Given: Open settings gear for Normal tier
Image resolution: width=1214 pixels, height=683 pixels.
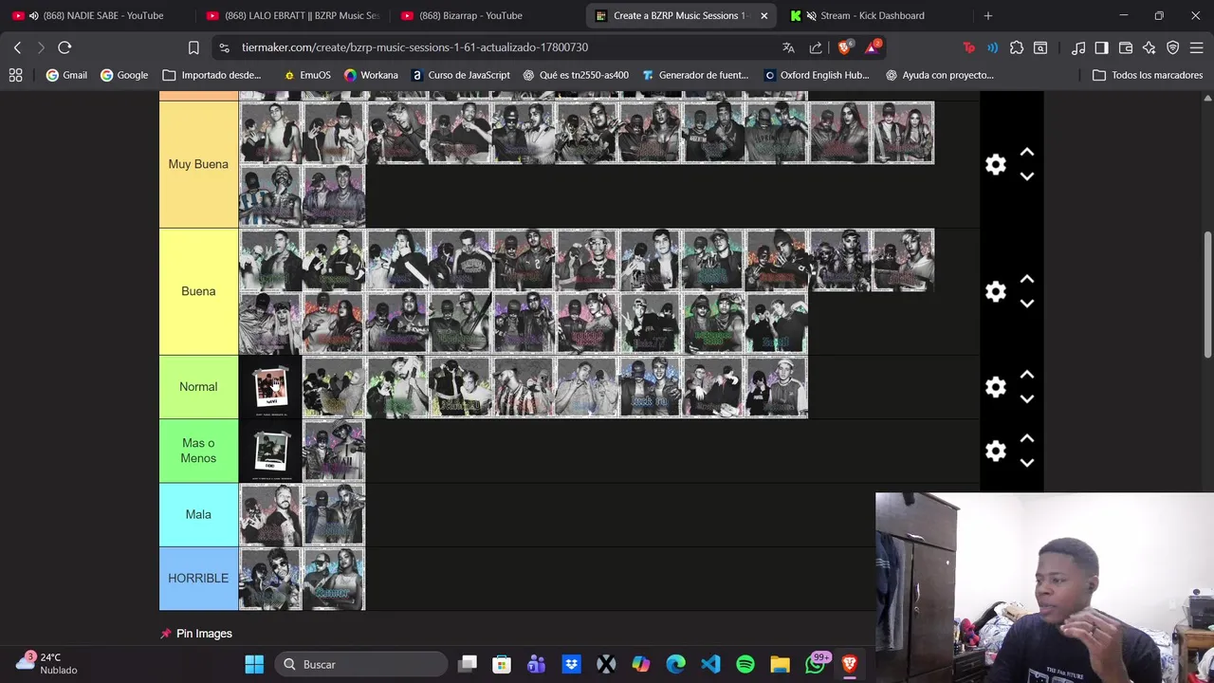Looking at the screenshot, I should tap(995, 387).
